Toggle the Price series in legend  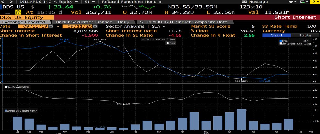280,41
